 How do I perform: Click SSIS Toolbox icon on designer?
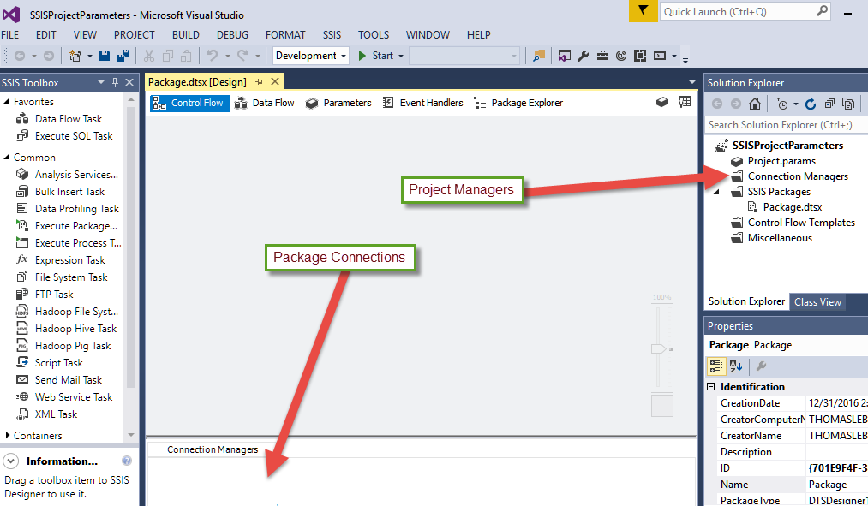(x=662, y=102)
